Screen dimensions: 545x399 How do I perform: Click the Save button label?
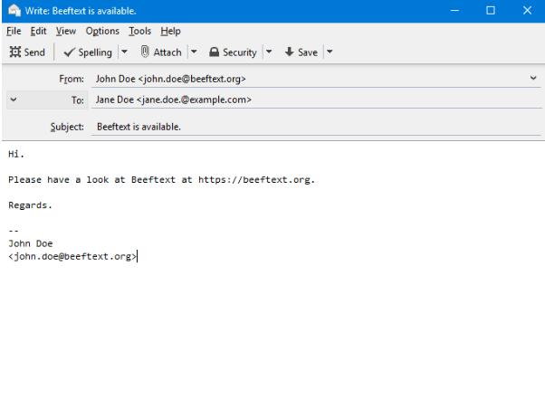click(x=308, y=52)
